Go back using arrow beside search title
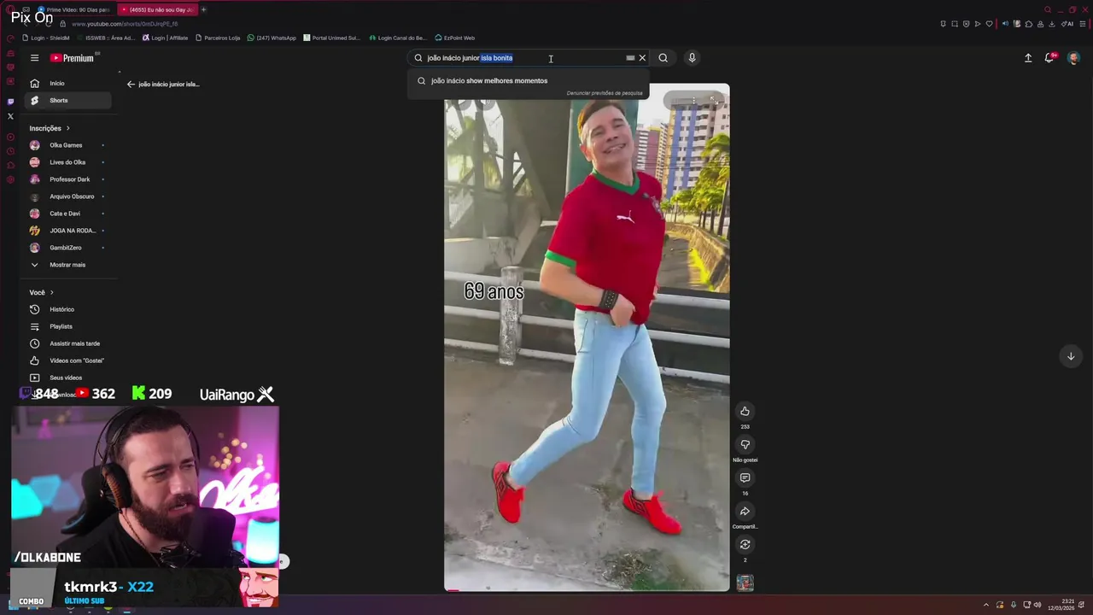This screenshot has height=615, width=1093. (131, 84)
